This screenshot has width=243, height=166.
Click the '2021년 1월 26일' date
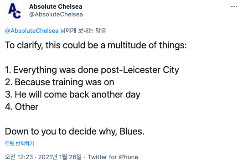point(60,157)
